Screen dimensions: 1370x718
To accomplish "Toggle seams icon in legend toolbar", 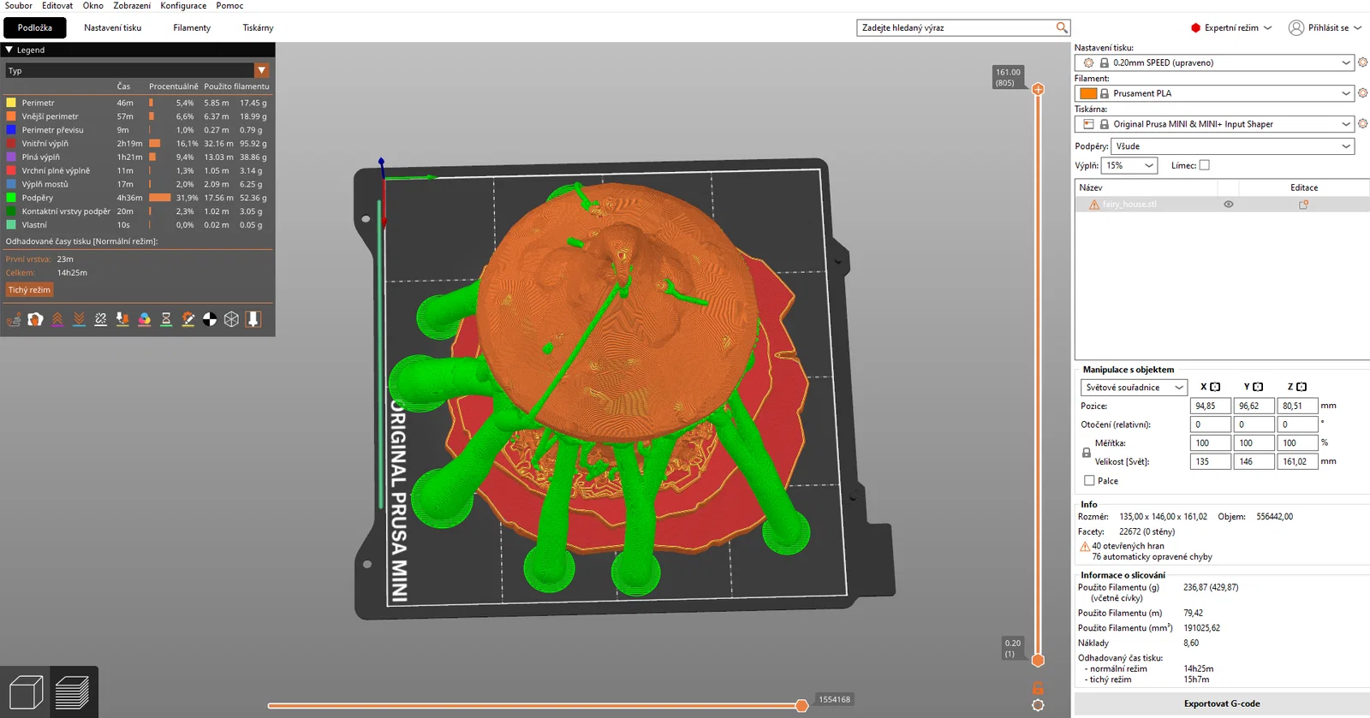I will [101, 319].
